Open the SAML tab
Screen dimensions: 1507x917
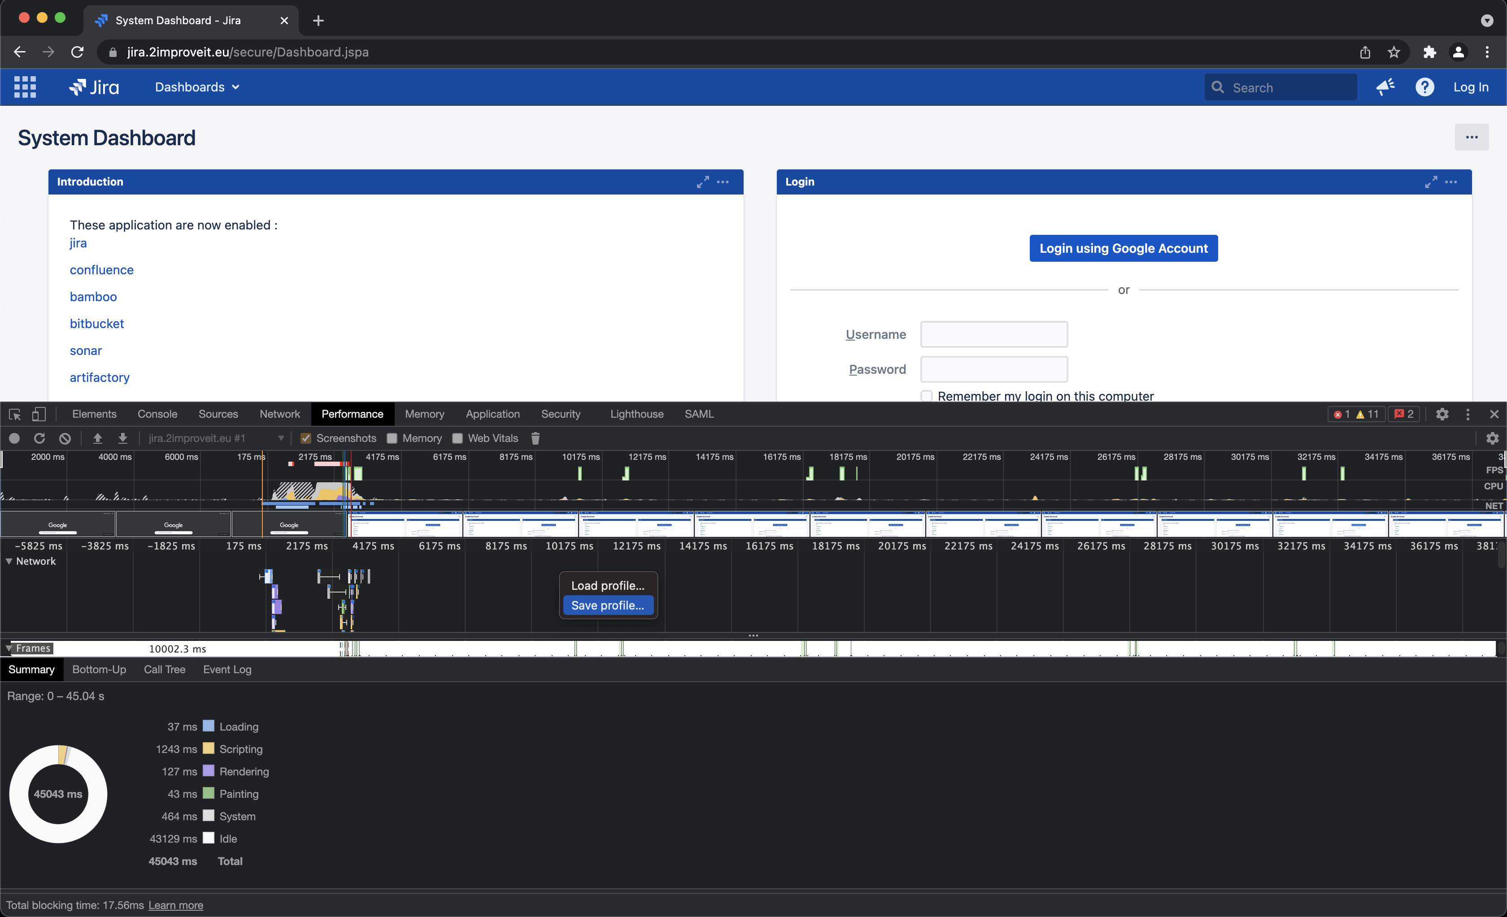tap(699, 415)
